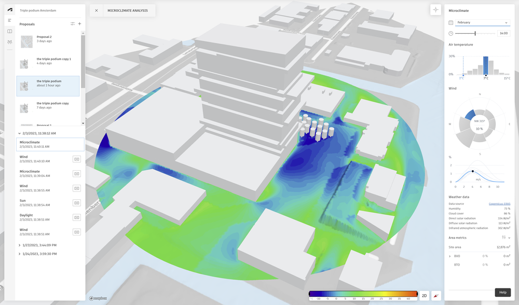Viewport: 519px width, 305px height.
Task: Click the 14:00 time slider handle
Action: coord(475,33)
